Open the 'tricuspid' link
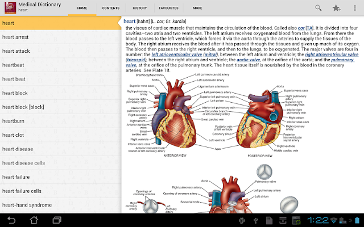This screenshot has width=364, height=227. (136, 60)
